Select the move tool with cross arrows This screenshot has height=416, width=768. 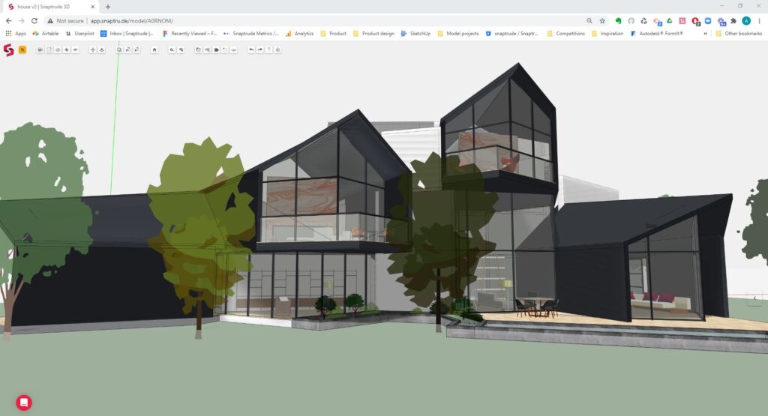(93, 49)
